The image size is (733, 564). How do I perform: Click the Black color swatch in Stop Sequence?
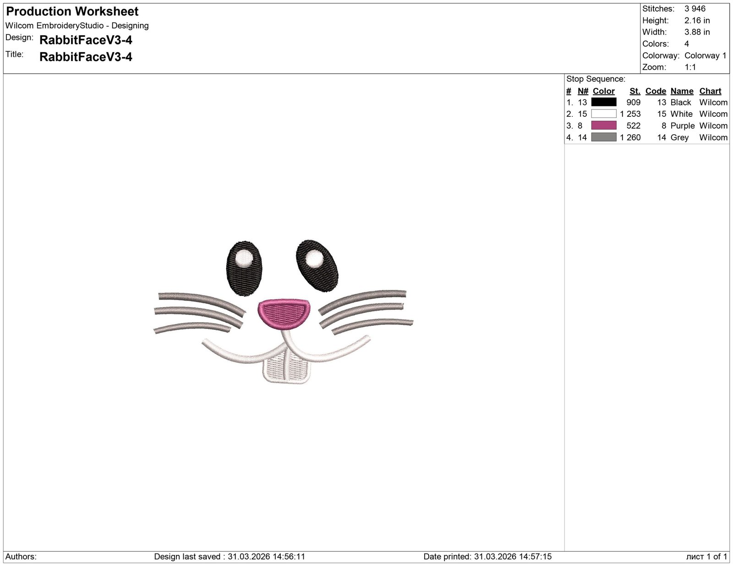click(x=604, y=103)
